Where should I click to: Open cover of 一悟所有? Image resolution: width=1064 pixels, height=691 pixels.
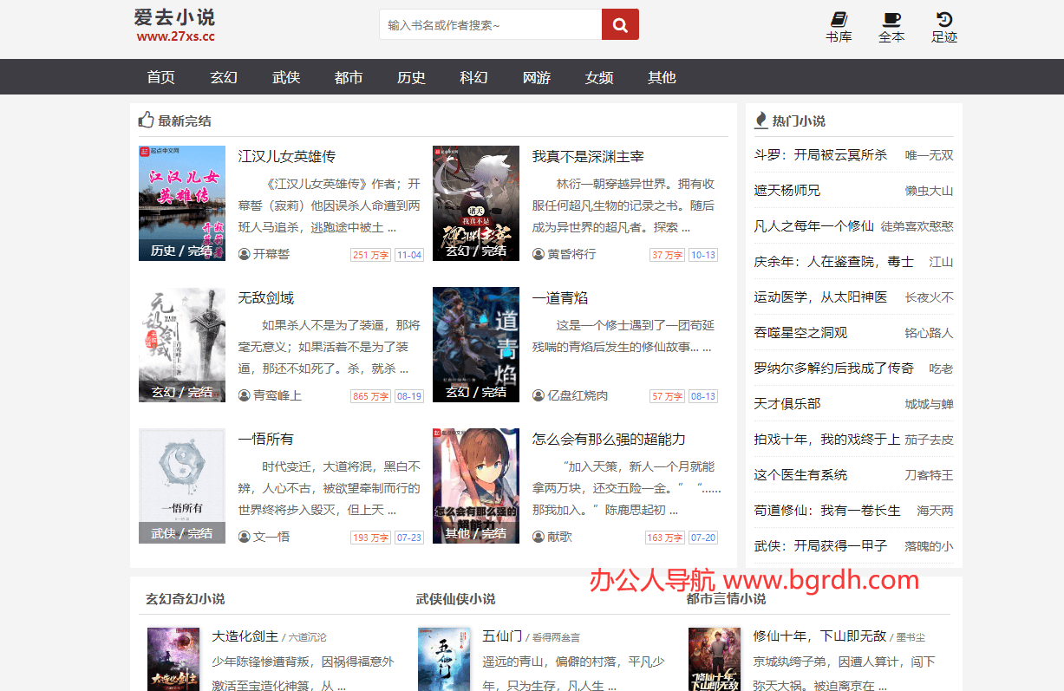click(182, 486)
